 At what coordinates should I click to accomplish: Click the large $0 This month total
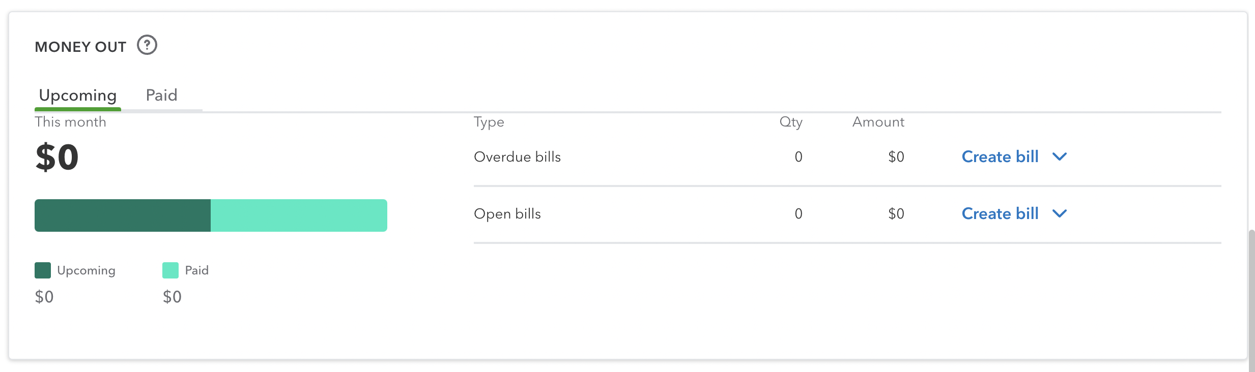click(x=57, y=157)
